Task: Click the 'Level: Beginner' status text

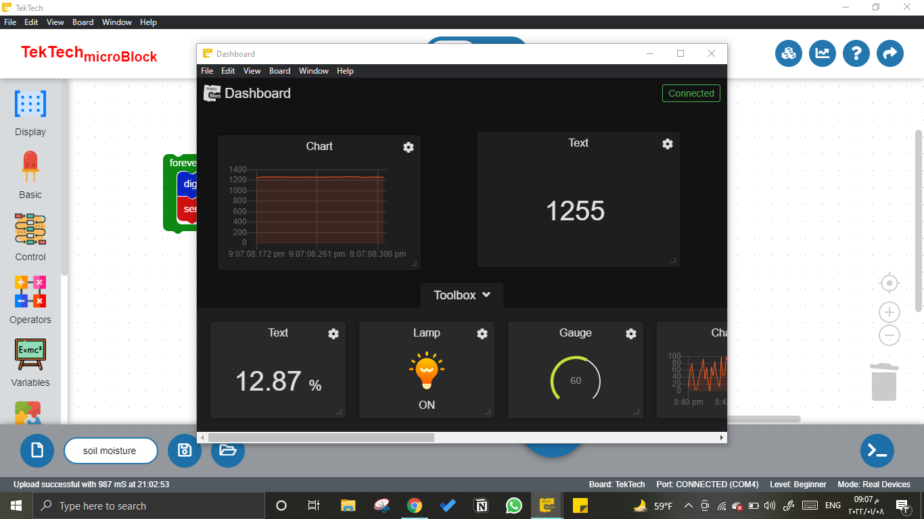Action: [x=798, y=485]
